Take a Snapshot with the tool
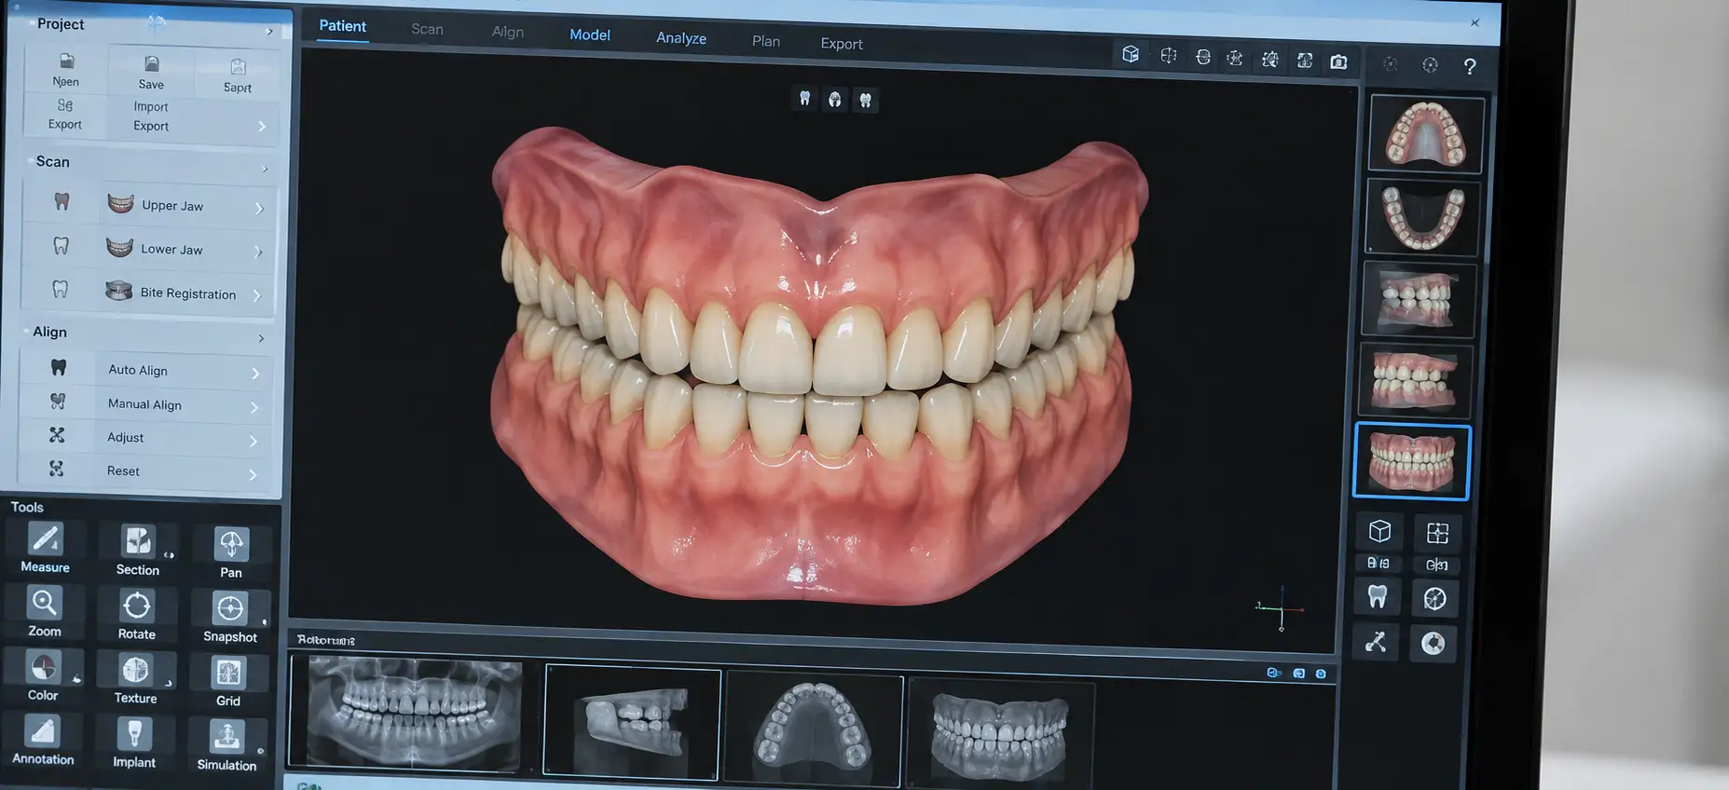1729x790 pixels. click(230, 618)
